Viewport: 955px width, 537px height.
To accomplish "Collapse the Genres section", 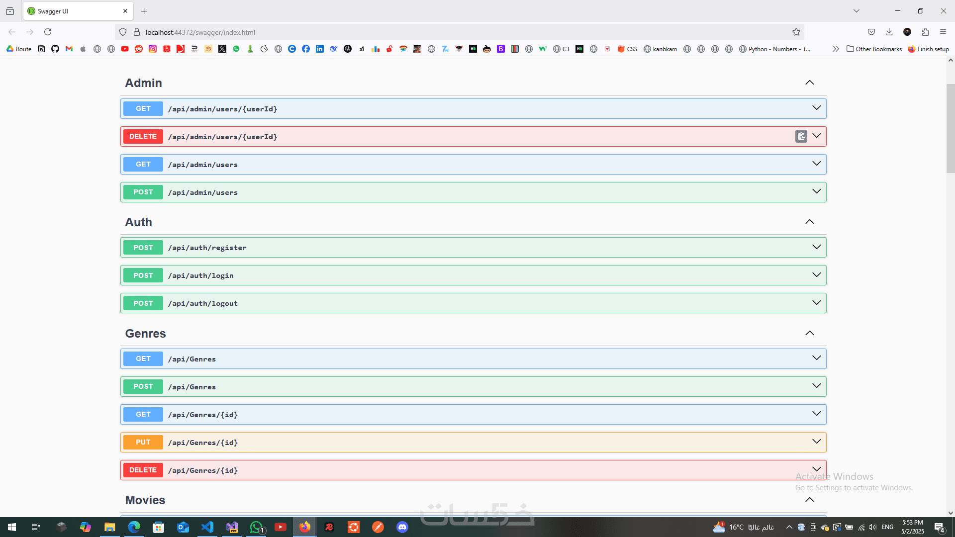I will (809, 333).
